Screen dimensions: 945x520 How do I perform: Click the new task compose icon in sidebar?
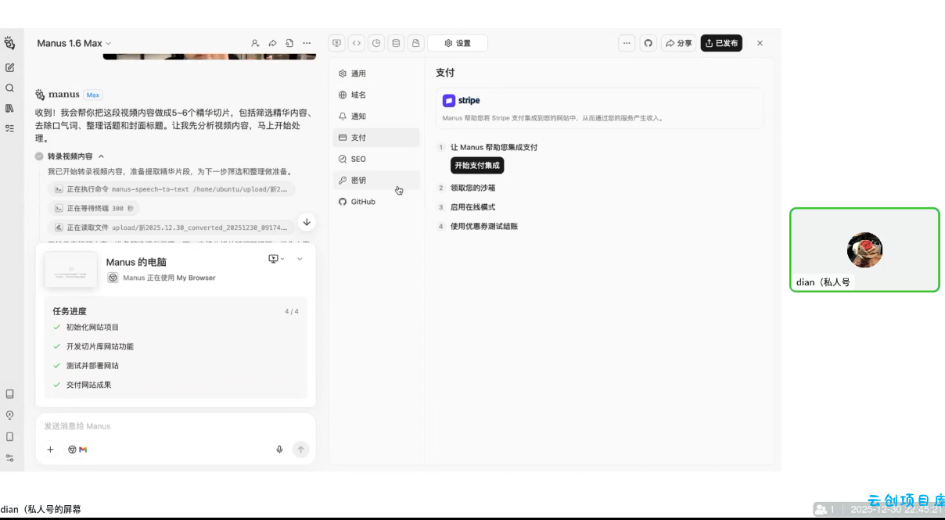tap(10, 68)
